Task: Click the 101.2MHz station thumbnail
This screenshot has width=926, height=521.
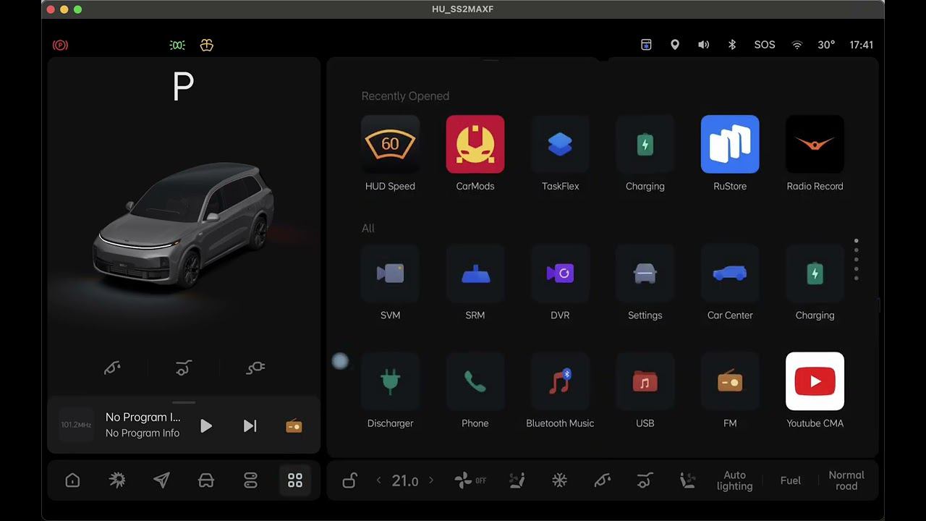Action: pos(76,425)
